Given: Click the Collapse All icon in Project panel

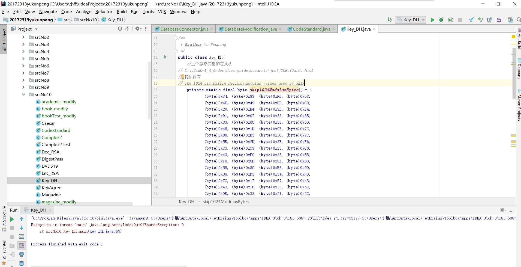Looking at the screenshot, I should point(127,29).
